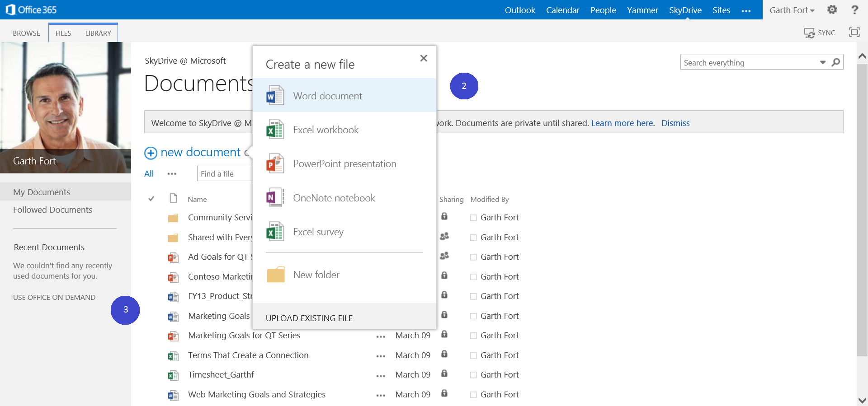This screenshot has width=868, height=406.
Task: Open the ellipsis menu for Web Marketing Goals and Strategies
Action: pyautogui.click(x=381, y=396)
